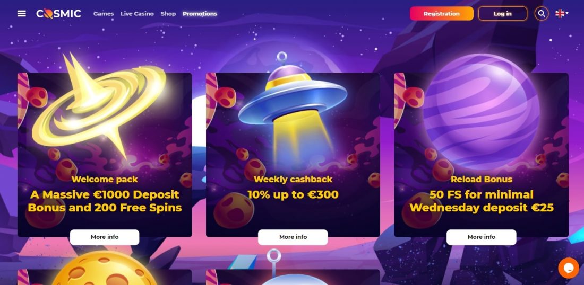Screen dimensions: 584x285
Task: Click the golden galaxy Welcome pack image
Action: [x=100, y=106]
